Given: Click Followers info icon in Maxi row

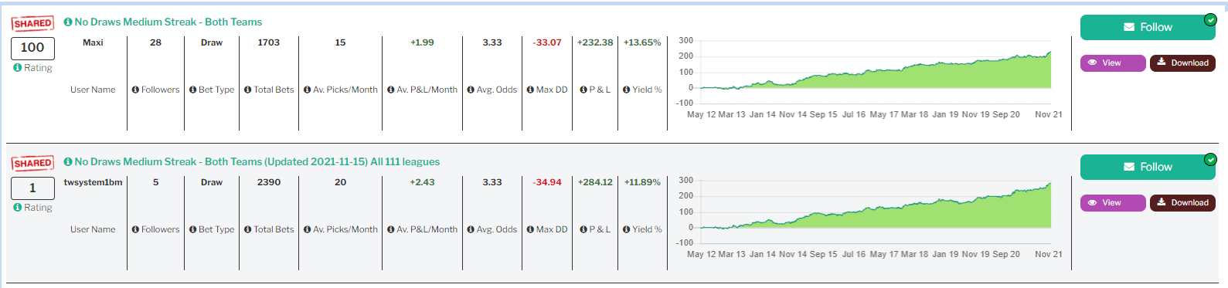Looking at the screenshot, I should coord(135,90).
